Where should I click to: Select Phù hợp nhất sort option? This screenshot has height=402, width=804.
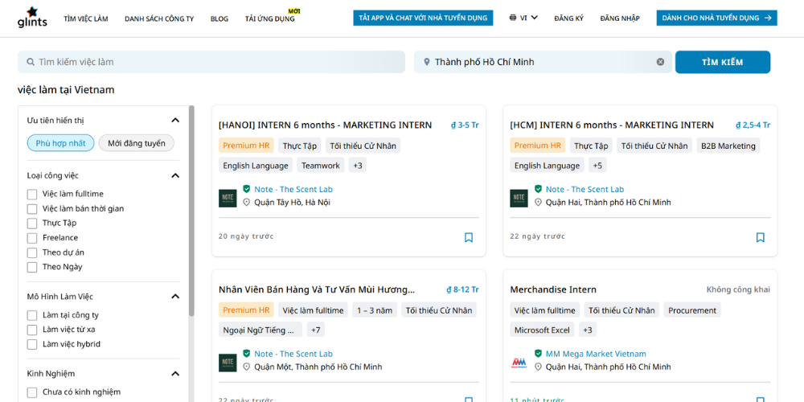(x=60, y=143)
